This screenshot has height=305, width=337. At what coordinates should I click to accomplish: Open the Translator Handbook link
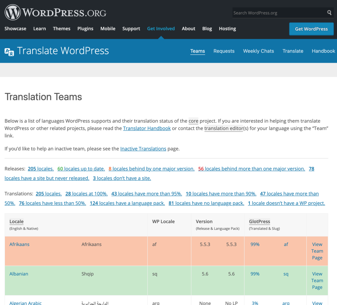147,128
